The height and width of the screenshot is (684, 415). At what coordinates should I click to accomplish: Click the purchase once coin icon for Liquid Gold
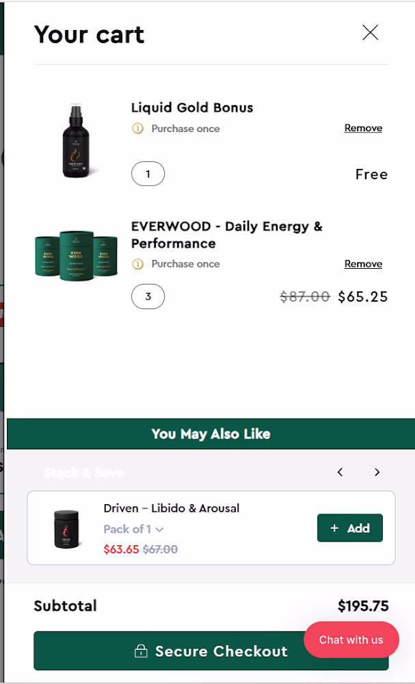pos(137,129)
